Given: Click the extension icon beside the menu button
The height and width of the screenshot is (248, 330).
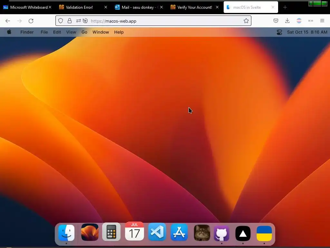Looking at the screenshot, I should point(311,21).
